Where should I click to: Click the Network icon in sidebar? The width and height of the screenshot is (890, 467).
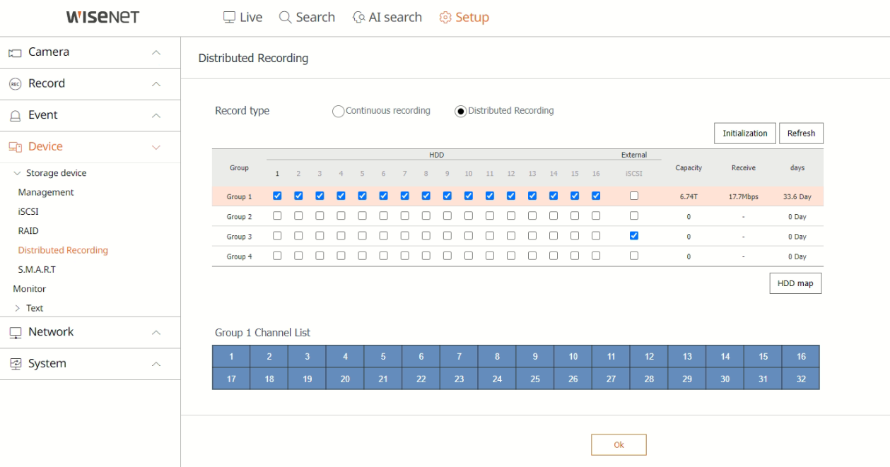(x=15, y=332)
